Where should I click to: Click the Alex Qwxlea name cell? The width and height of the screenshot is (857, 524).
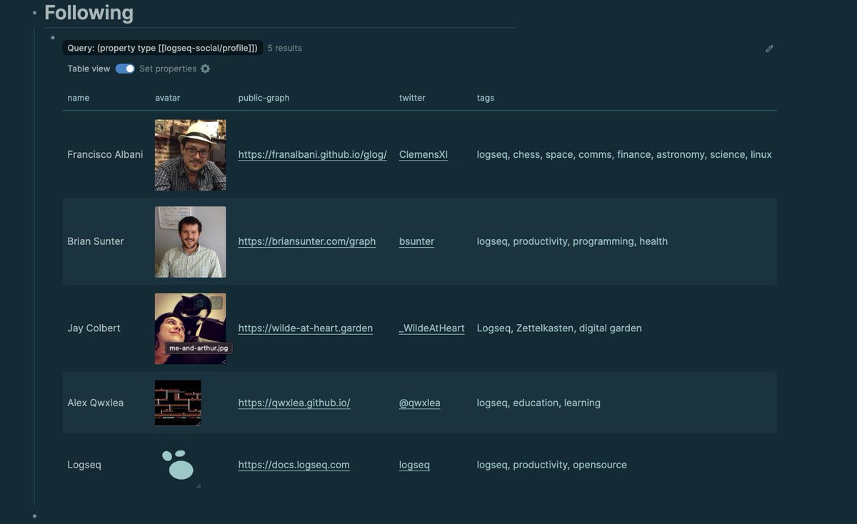96,403
